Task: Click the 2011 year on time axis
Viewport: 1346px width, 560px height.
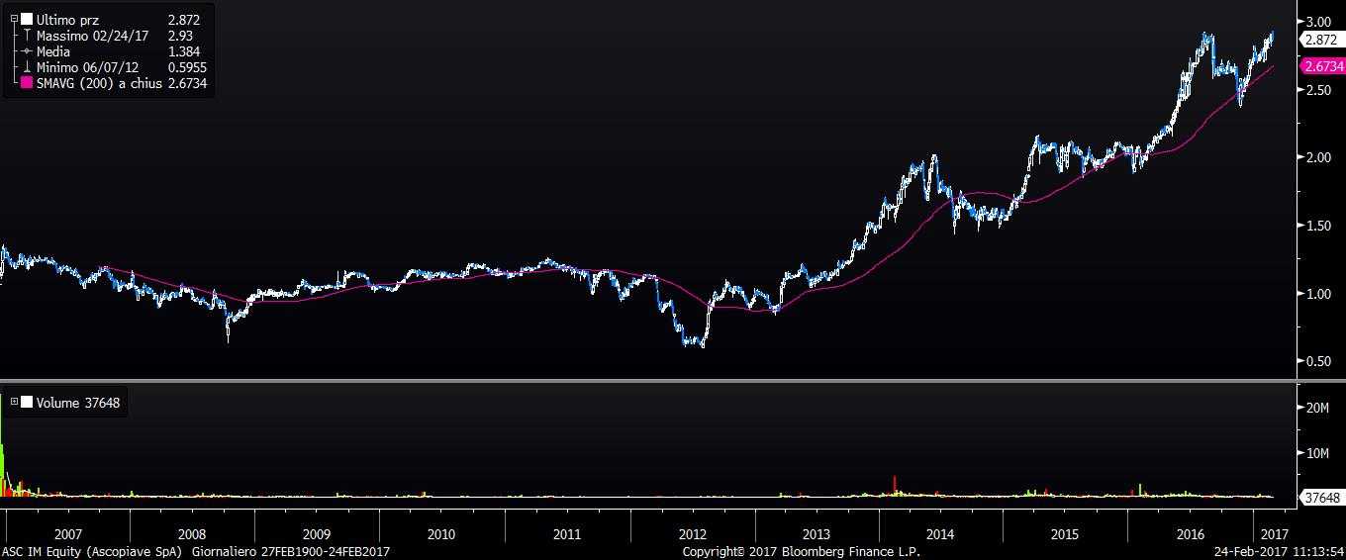Action: pos(567,534)
